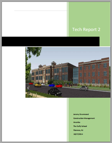
Task: Click the red car beside the blue car
Action: pos(59,86)
